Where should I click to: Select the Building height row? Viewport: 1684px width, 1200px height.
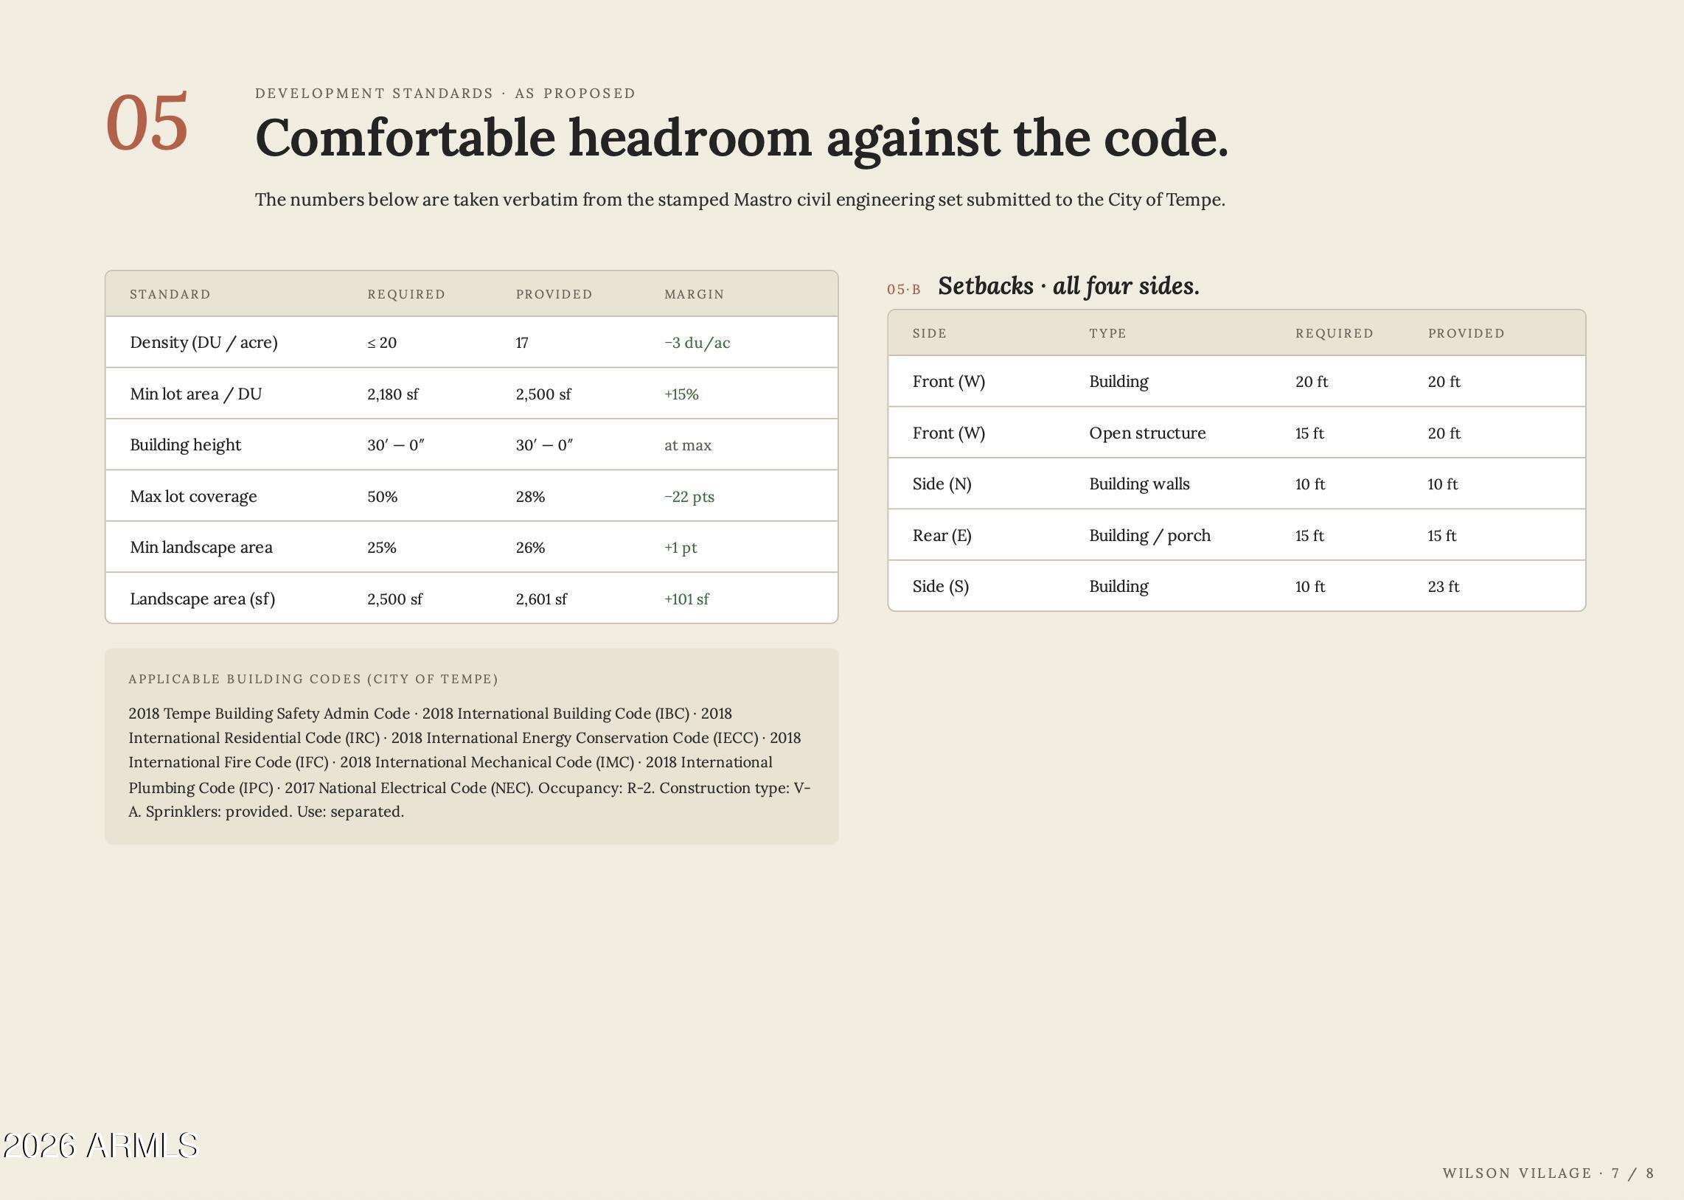coord(471,444)
